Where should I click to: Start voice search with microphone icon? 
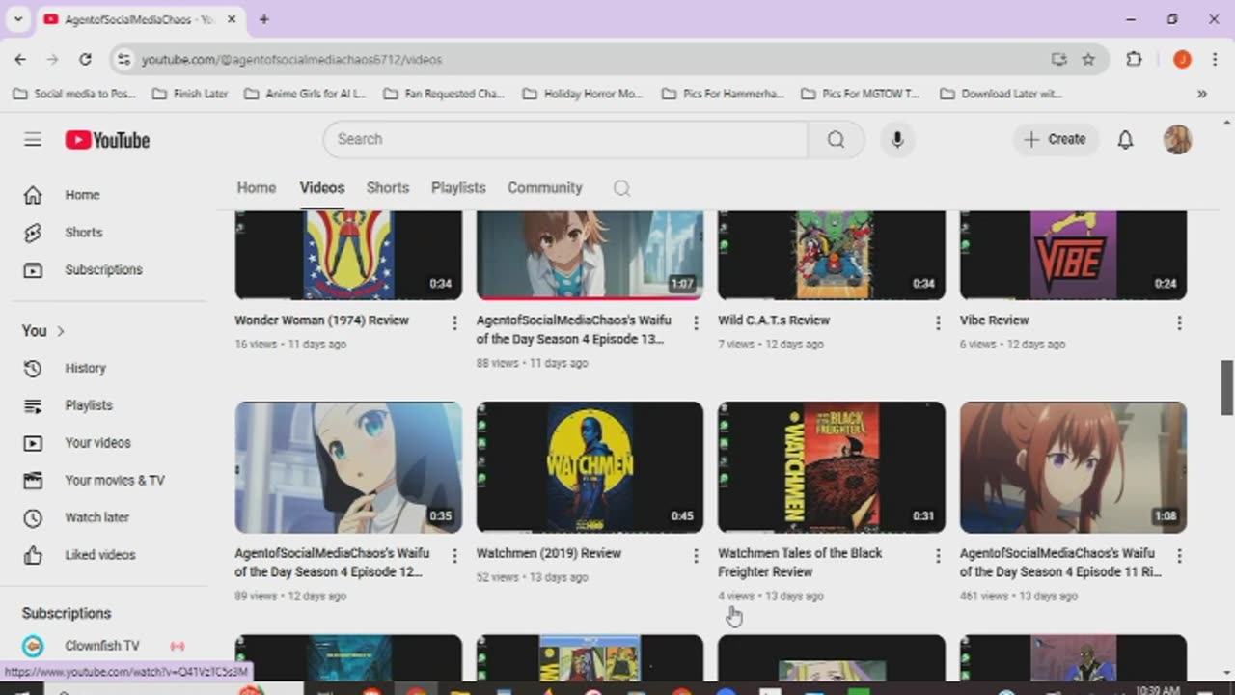pos(897,140)
